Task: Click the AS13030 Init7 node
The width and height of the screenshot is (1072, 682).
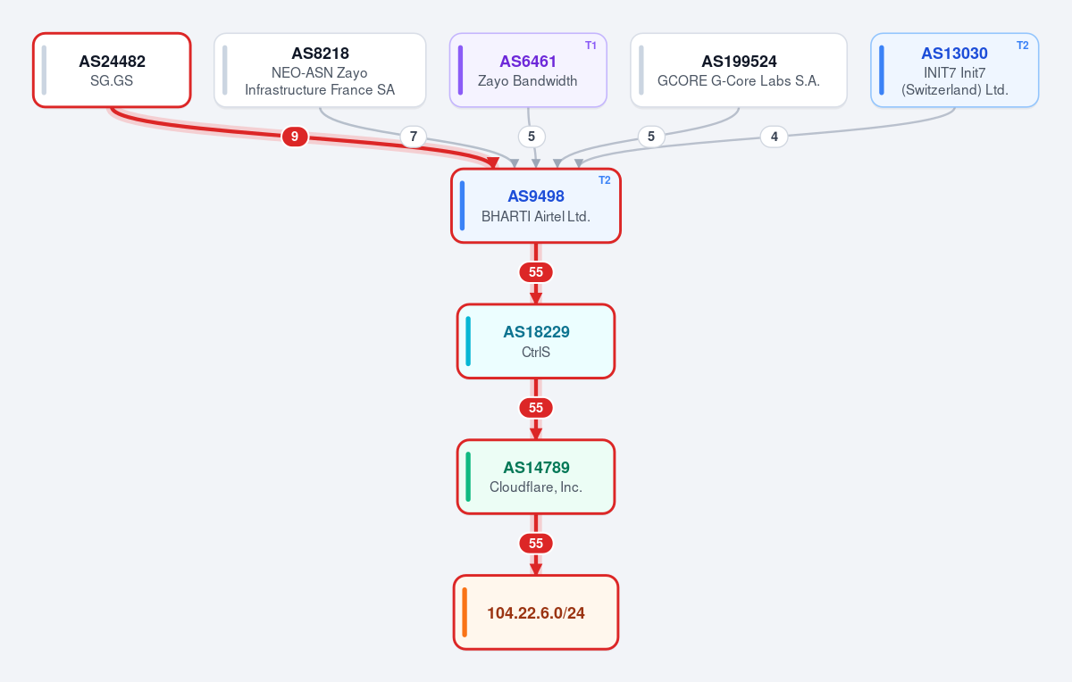Action: click(954, 70)
